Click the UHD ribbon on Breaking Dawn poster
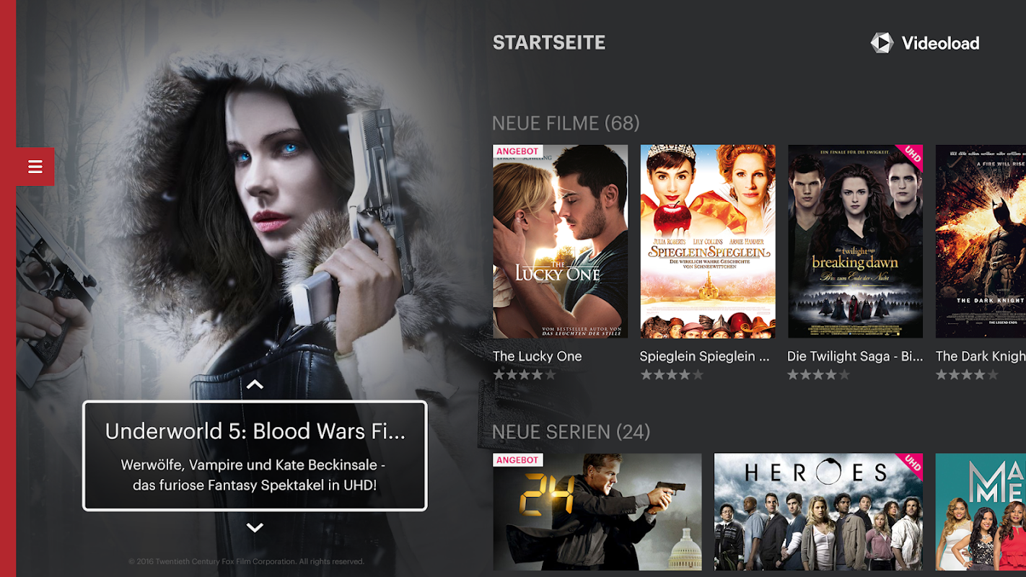Image resolution: width=1026 pixels, height=577 pixels. pyautogui.click(x=911, y=157)
